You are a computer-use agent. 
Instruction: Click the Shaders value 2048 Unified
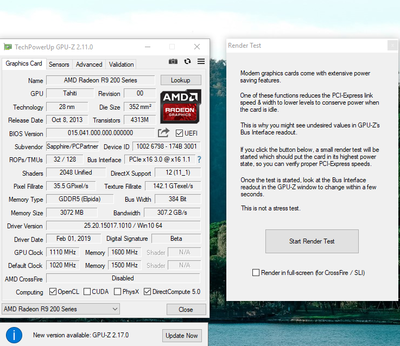(x=76, y=172)
